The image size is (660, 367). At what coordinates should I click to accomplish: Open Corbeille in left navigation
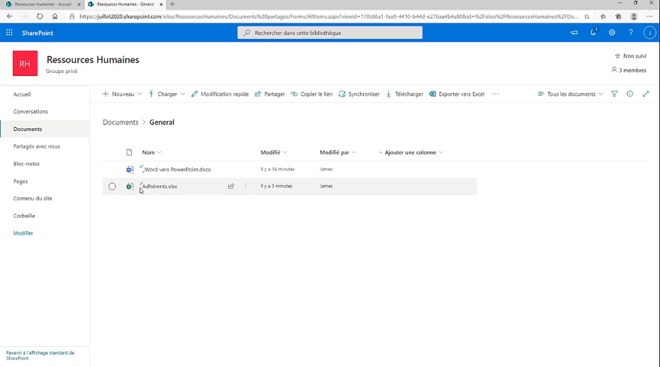coord(24,216)
